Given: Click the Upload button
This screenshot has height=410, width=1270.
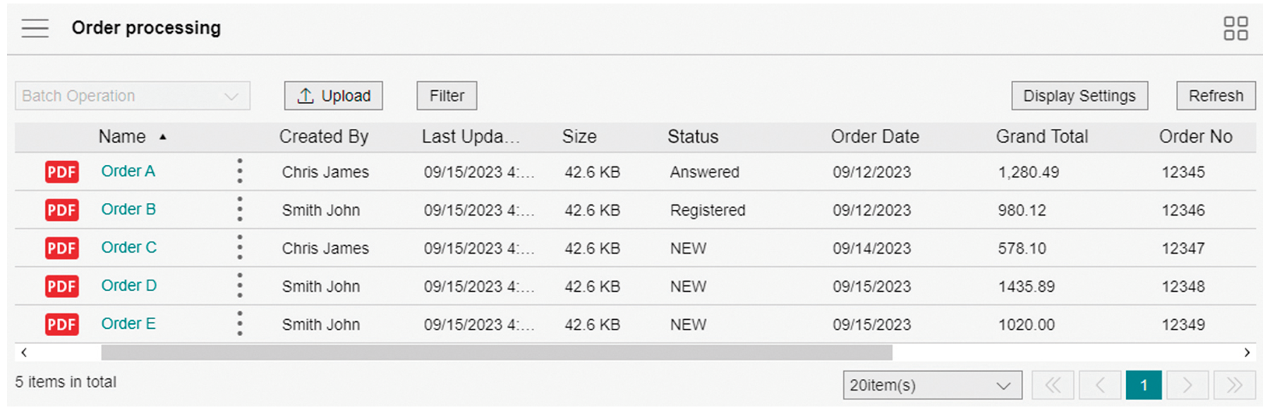Looking at the screenshot, I should [334, 96].
